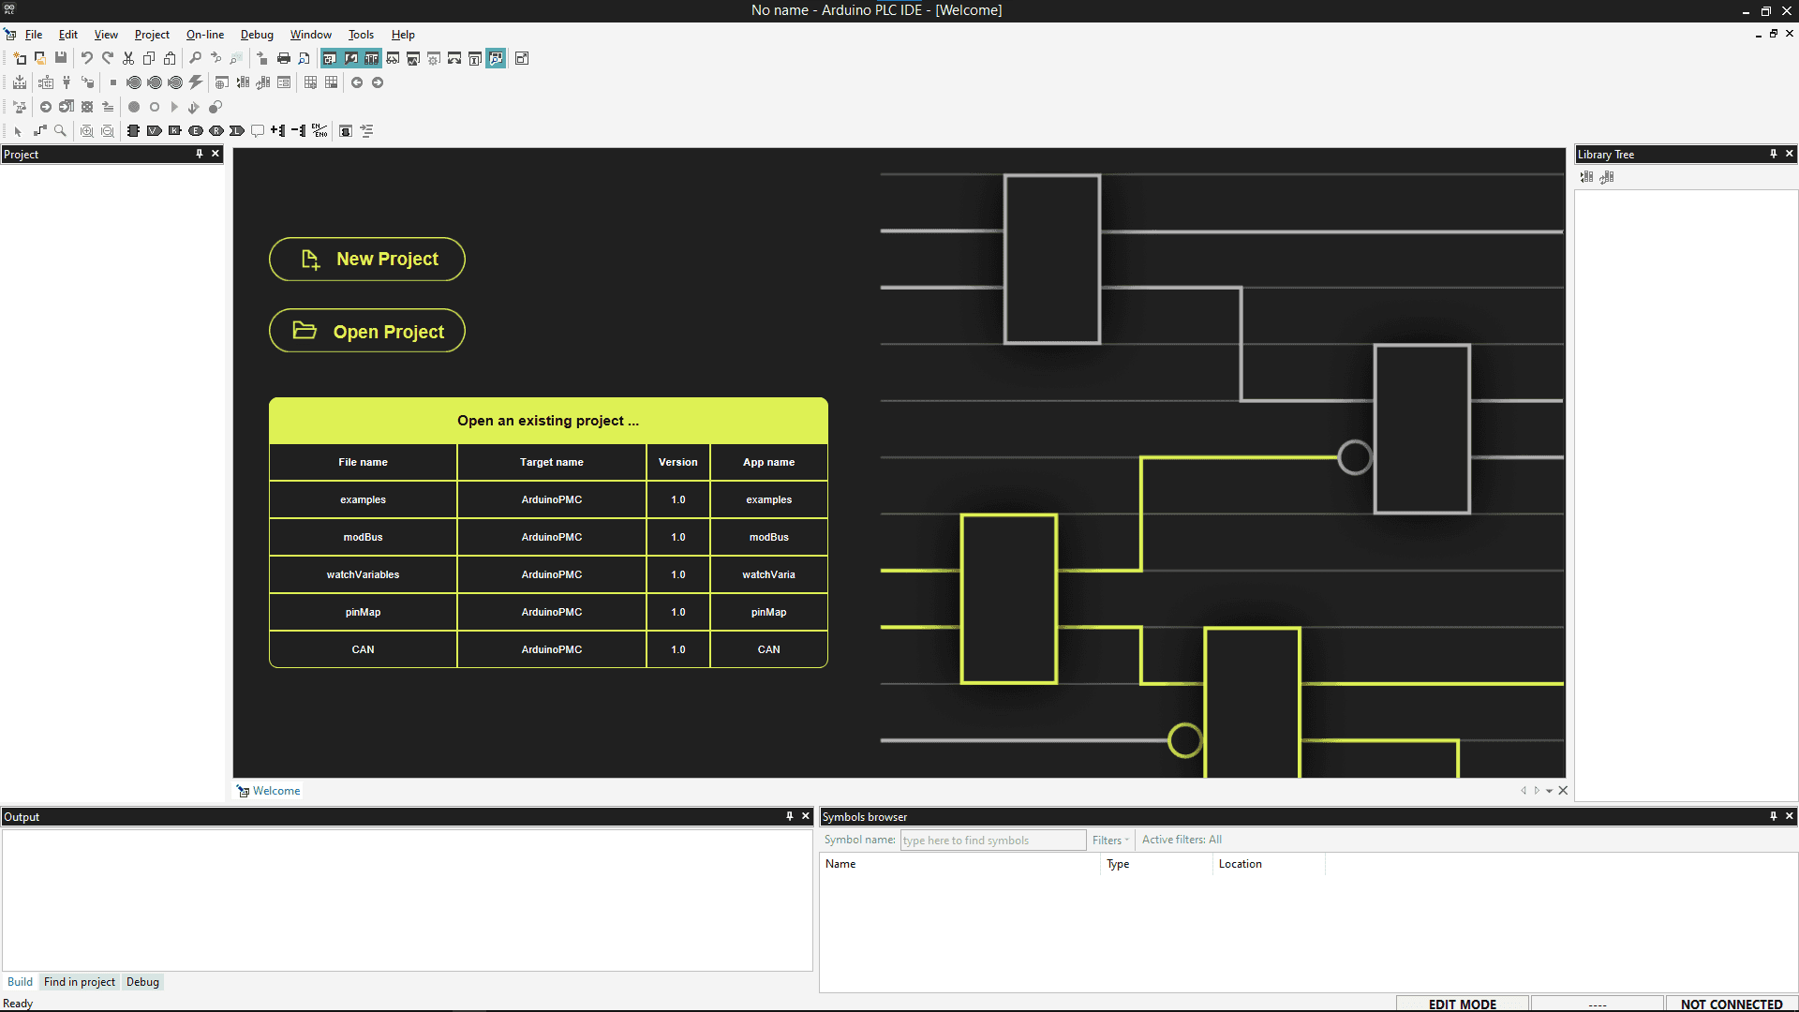This screenshot has width=1799, height=1012.
Task: Open the On-line menu
Action: click(x=204, y=35)
